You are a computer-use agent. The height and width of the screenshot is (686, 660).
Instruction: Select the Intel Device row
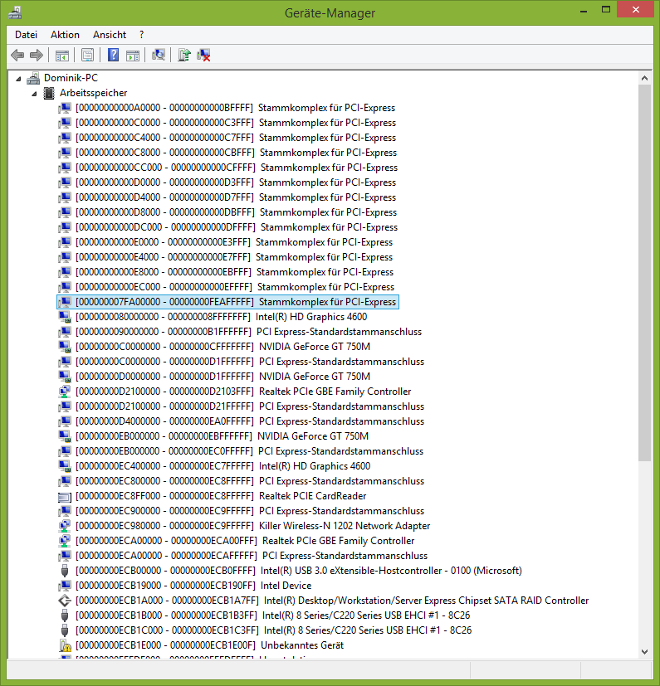[x=193, y=586]
